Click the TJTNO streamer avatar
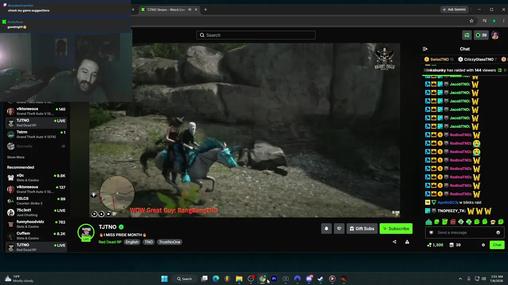The width and height of the screenshot is (508, 285). click(x=86, y=232)
